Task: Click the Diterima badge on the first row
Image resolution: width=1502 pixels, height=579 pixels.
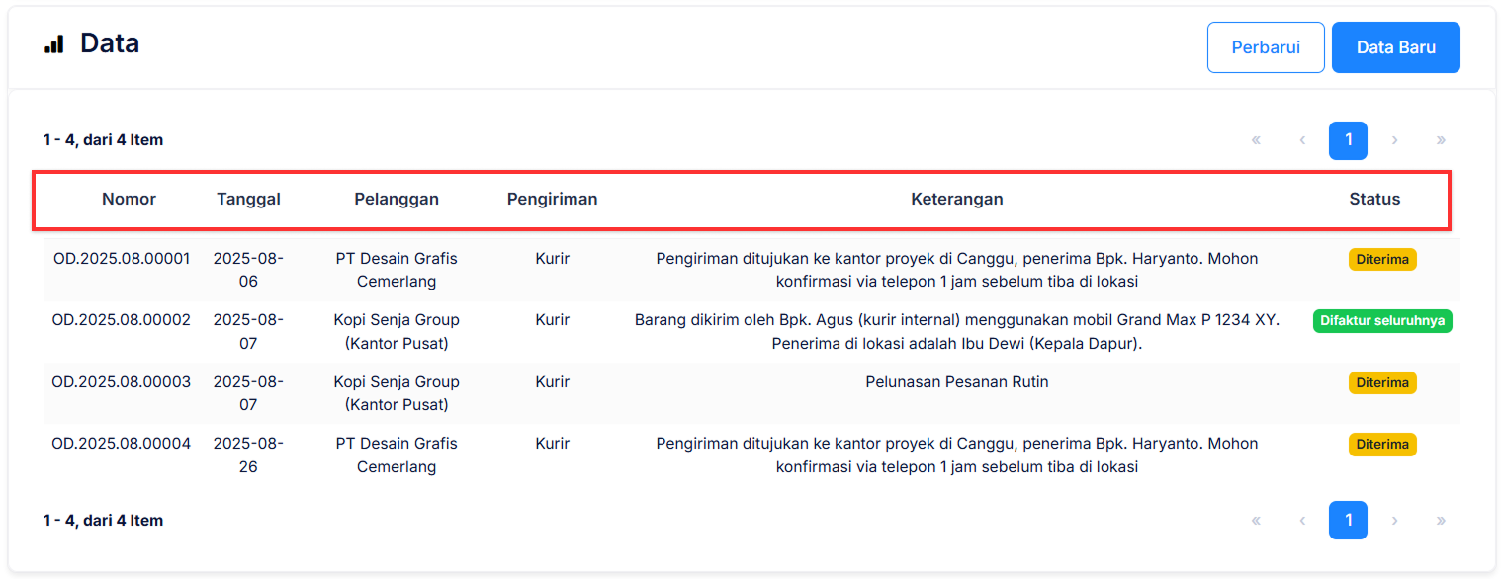Action: [1381, 259]
